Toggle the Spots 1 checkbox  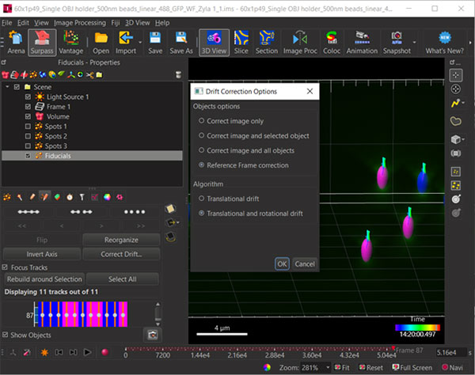coord(28,127)
